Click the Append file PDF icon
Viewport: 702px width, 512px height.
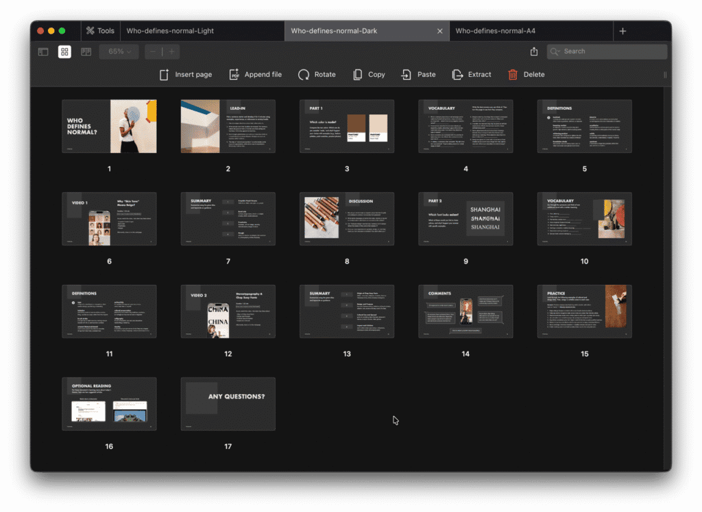coord(234,75)
